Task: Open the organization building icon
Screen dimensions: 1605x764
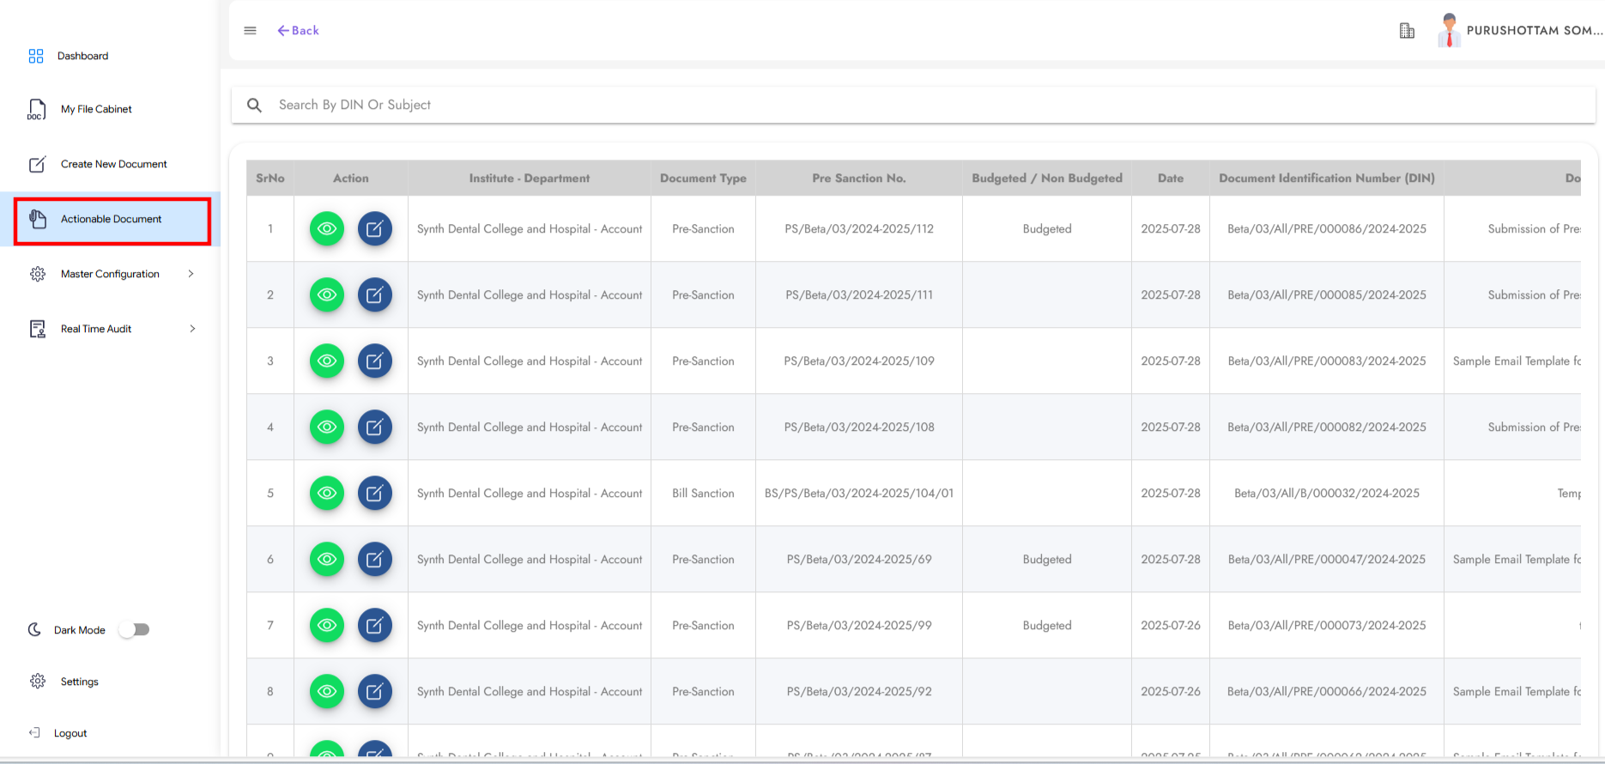Action: pos(1407,31)
